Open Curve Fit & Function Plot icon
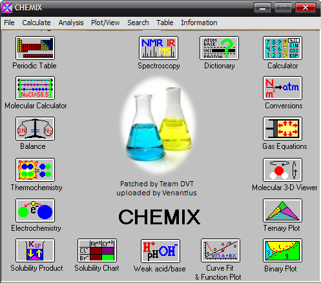The width and height of the screenshot is (321, 283). coord(220,250)
